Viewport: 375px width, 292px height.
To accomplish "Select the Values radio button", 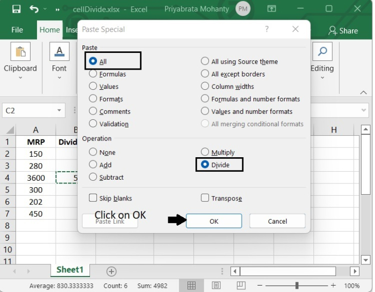I will (93, 86).
